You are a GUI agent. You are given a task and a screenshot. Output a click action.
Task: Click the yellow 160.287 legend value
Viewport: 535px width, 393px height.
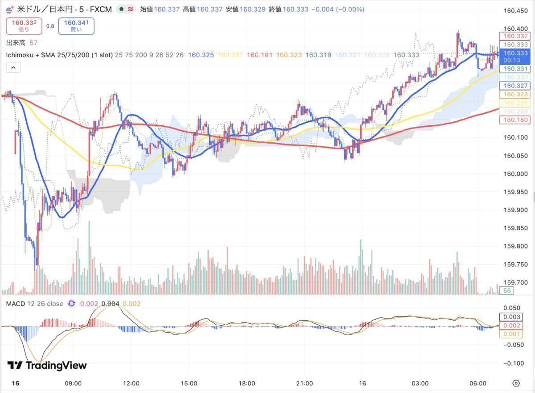coord(230,55)
